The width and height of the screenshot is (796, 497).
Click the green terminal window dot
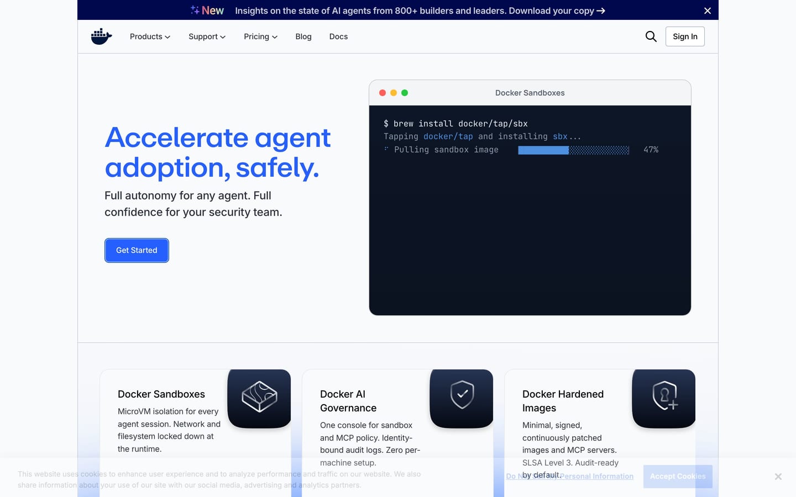point(405,93)
